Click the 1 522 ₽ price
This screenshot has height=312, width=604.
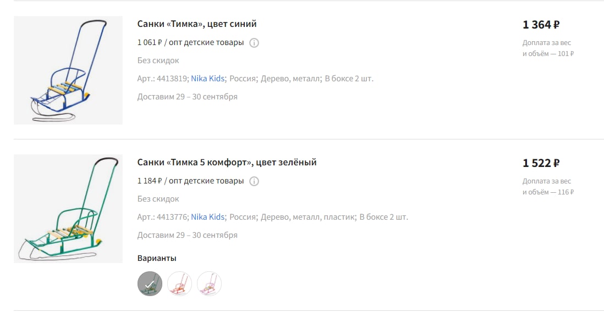pyautogui.click(x=541, y=164)
